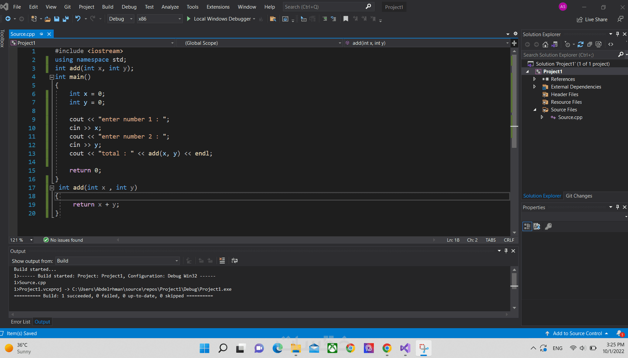Screen dimensions: 628x358
Task: Collapse the Project1 tree node
Action: click(527, 72)
